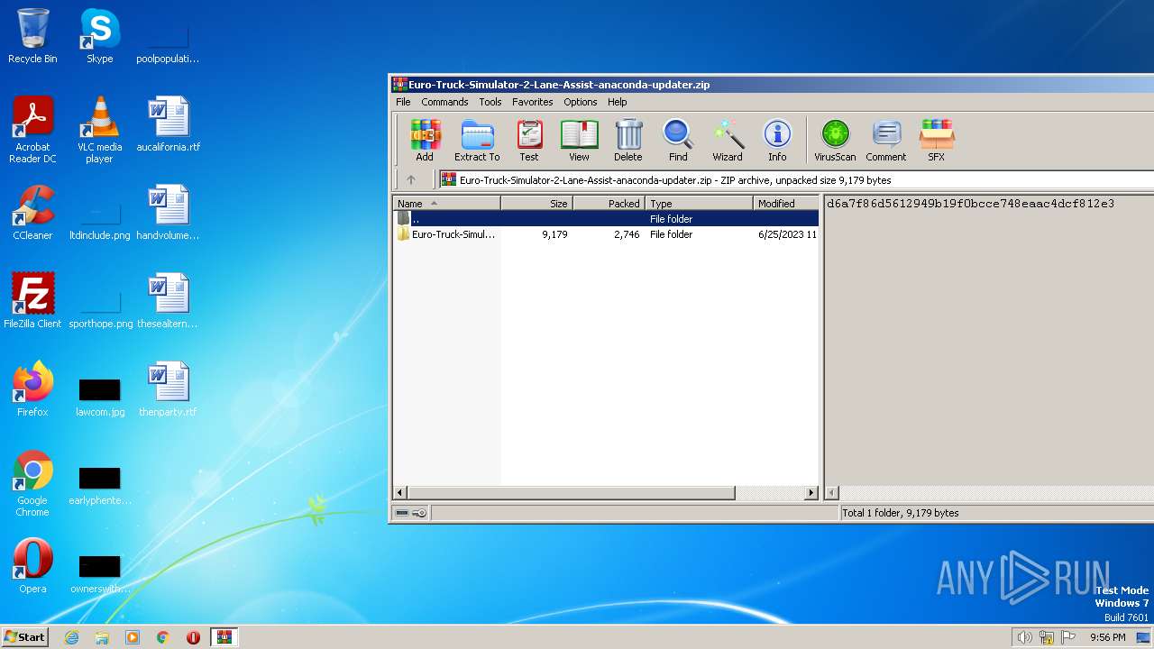Select the ownerswith file thumbnail

pyautogui.click(x=99, y=572)
